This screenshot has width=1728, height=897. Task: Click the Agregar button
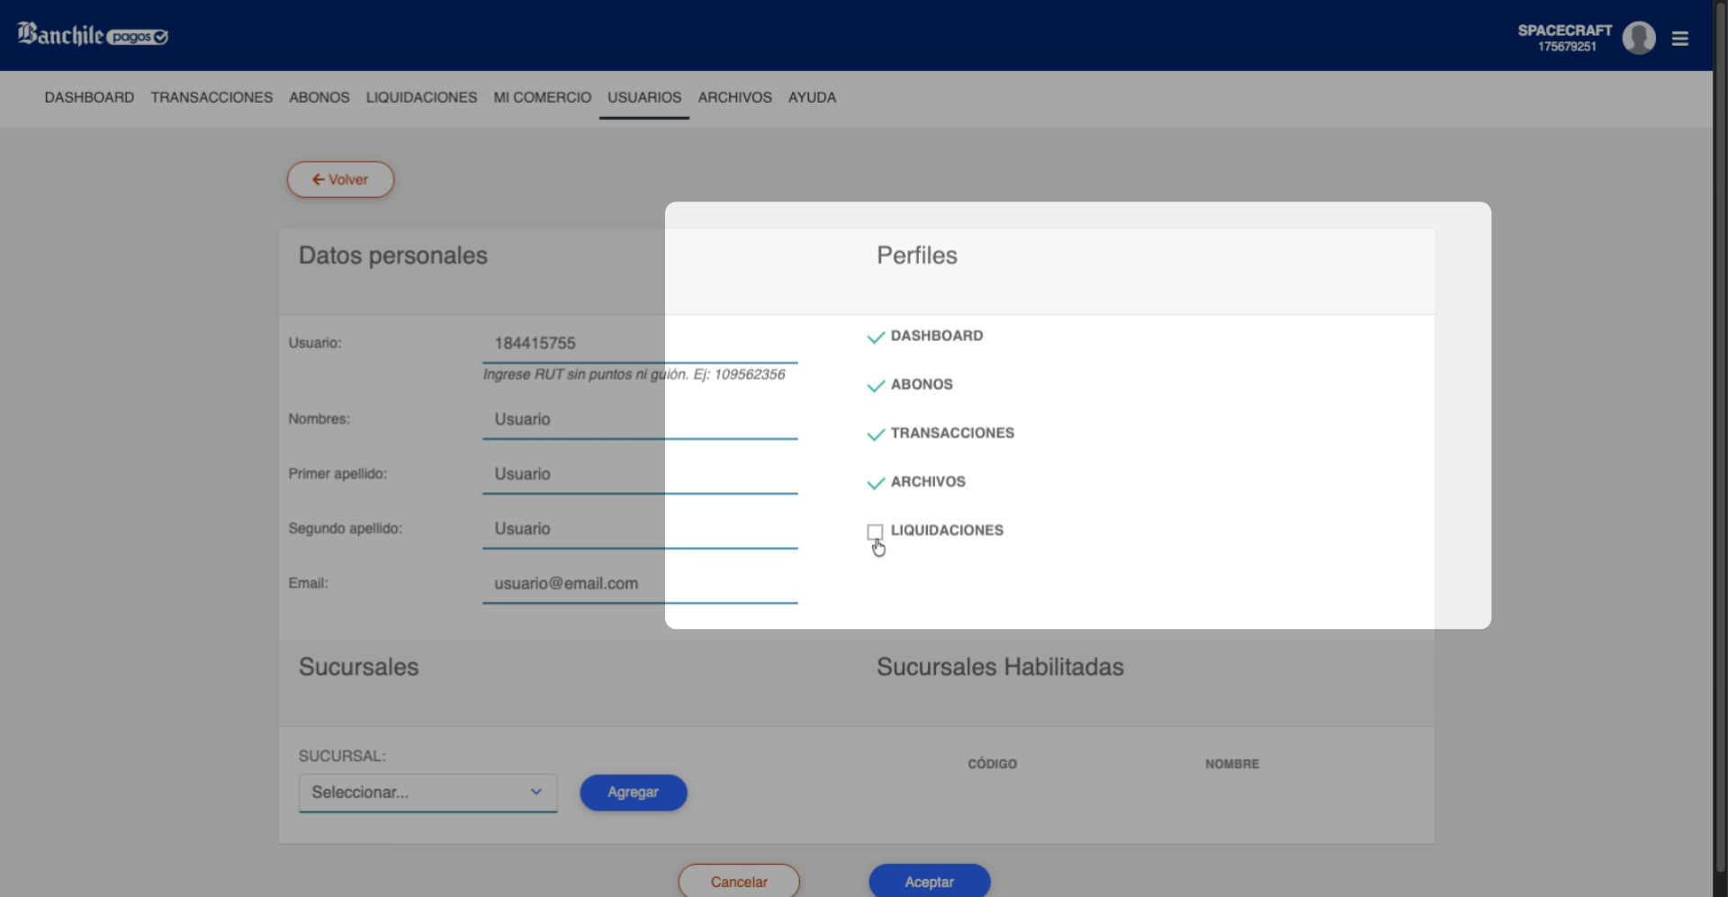click(634, 793)
